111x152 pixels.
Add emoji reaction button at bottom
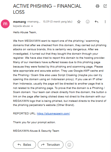(x=69, y=145)
